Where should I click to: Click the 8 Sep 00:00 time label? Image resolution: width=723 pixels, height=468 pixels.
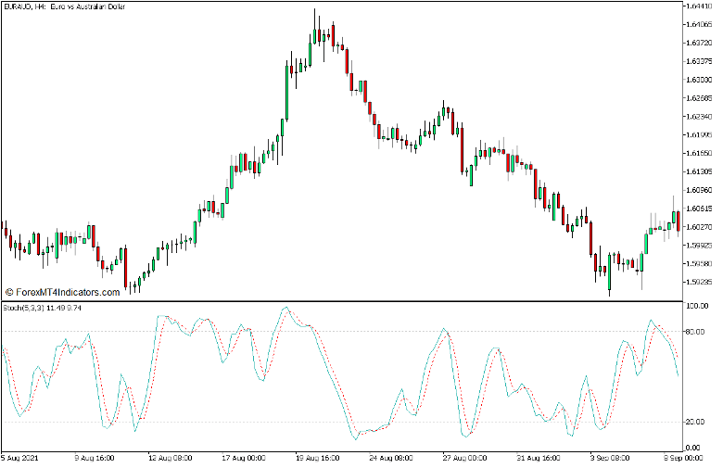[684, 458]
